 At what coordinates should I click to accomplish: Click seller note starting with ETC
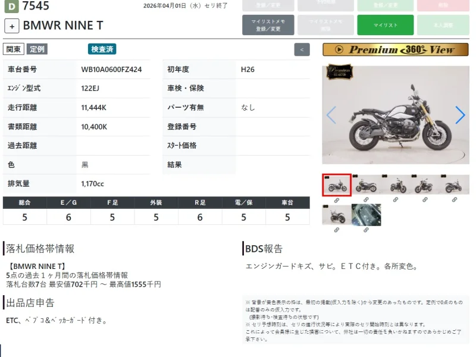(x=57, y=321)
